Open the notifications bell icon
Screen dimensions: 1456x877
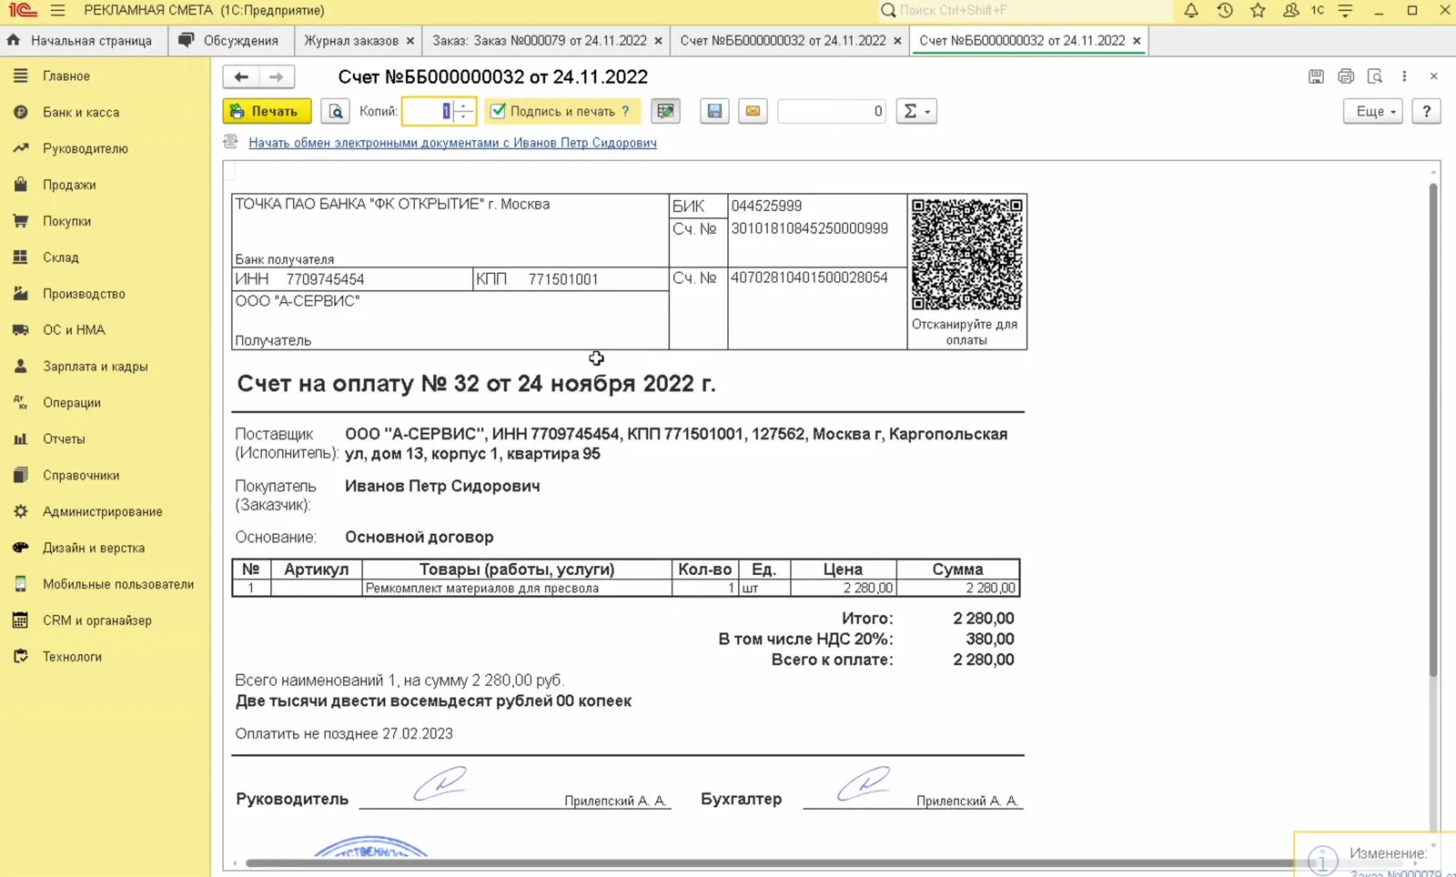1190,11
